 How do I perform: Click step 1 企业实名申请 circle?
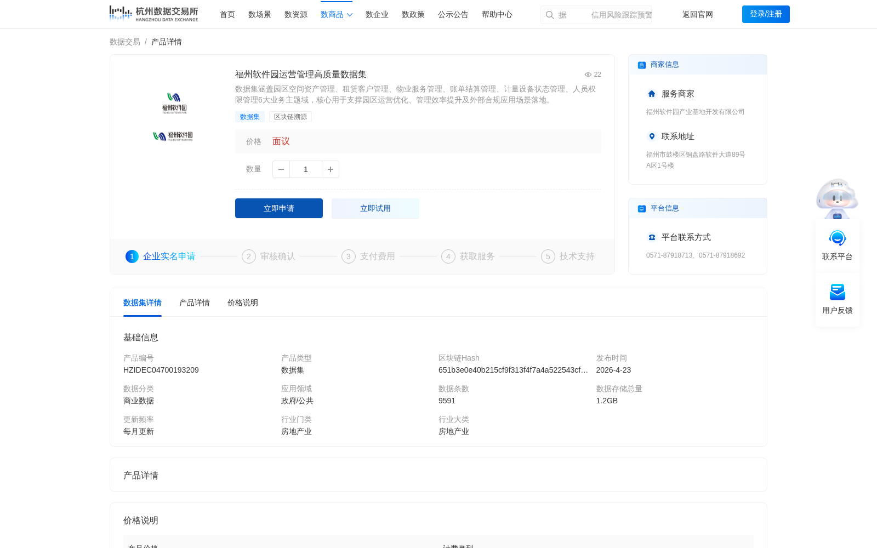tap(132, 256)
